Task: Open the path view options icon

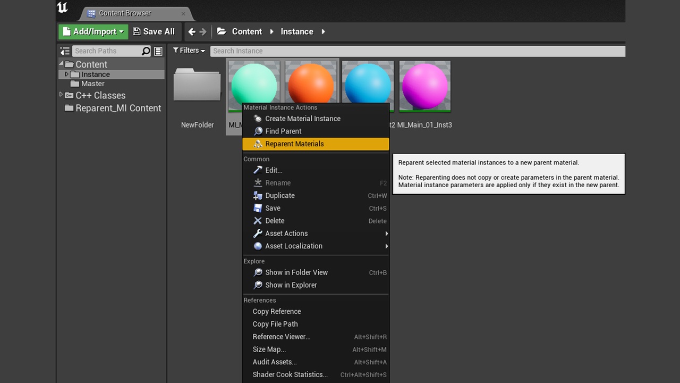Action: [x=158, y=51]
